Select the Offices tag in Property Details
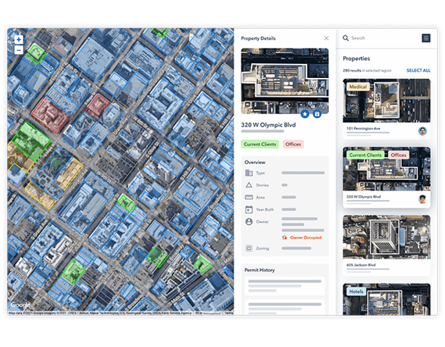Image resolution: width=445 pixels, height=347 pixels. tap(293, 144)
